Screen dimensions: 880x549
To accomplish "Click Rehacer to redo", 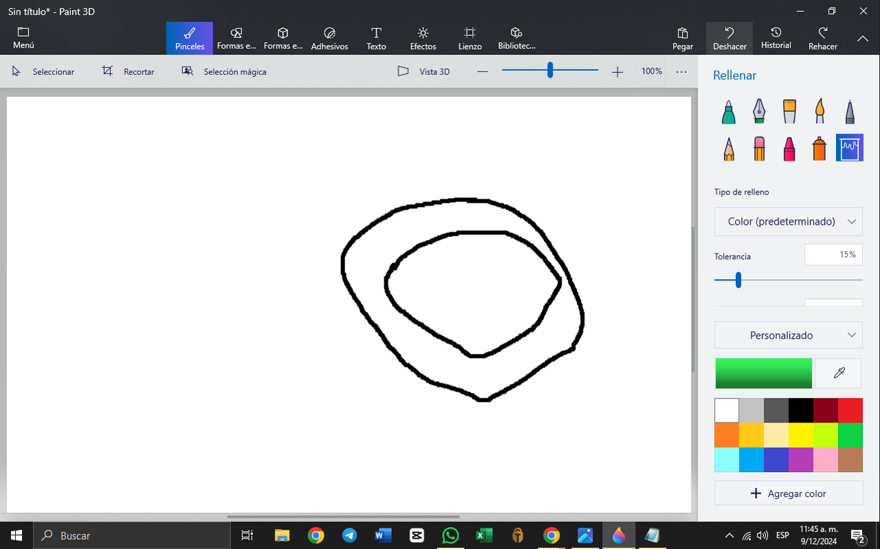I will point(823,38).
